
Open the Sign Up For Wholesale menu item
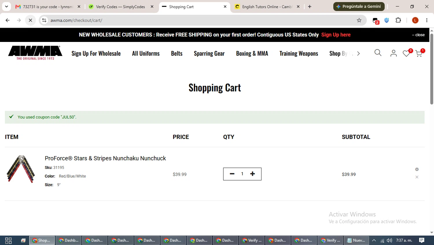click(x=96, y=54)
